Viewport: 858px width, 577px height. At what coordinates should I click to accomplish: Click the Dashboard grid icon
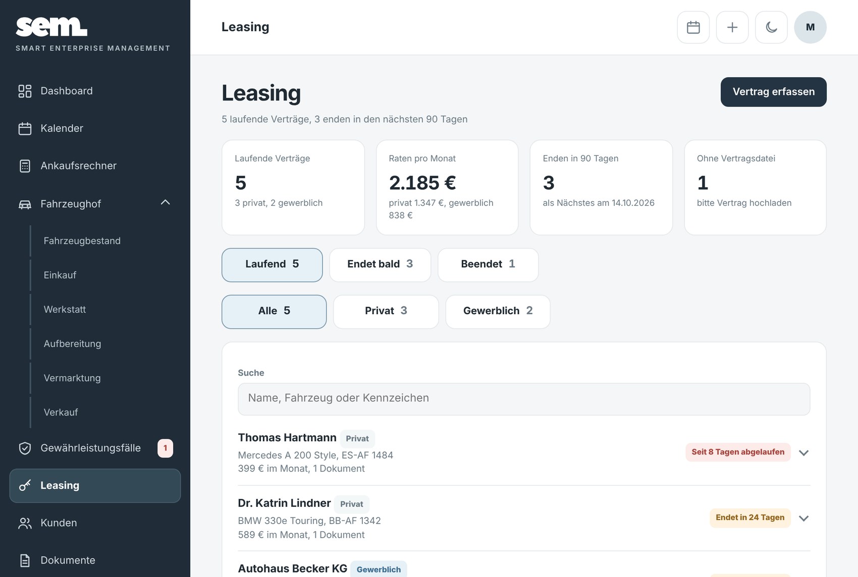[x=25, y=91]
